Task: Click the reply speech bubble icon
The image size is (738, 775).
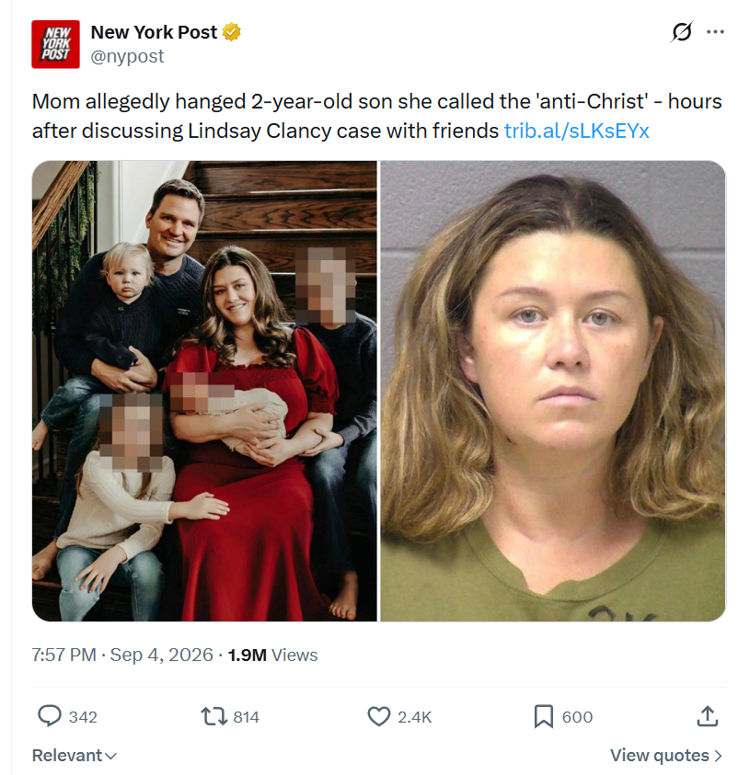Action: click(x=50, y=715)
